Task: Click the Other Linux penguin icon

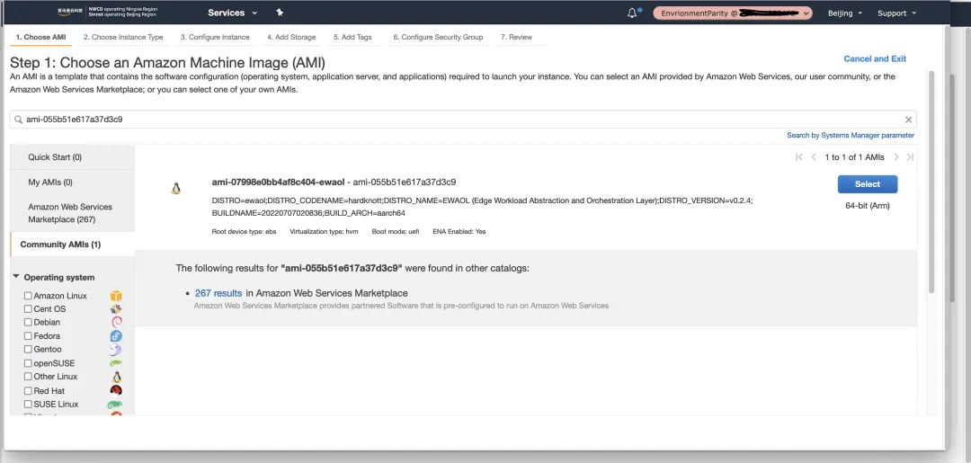Action: pyautogui.click(x=116, y=377)
